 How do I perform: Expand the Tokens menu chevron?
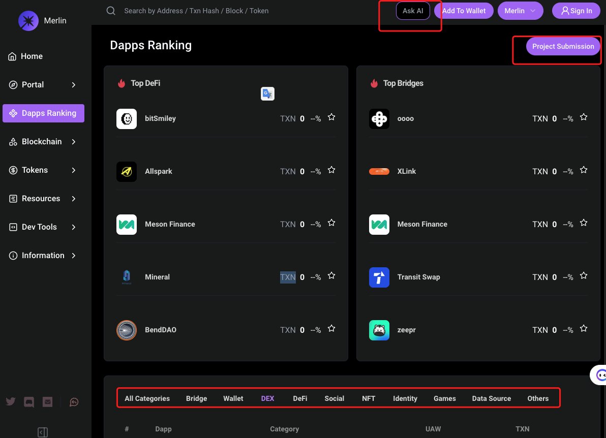pos(73,170)
